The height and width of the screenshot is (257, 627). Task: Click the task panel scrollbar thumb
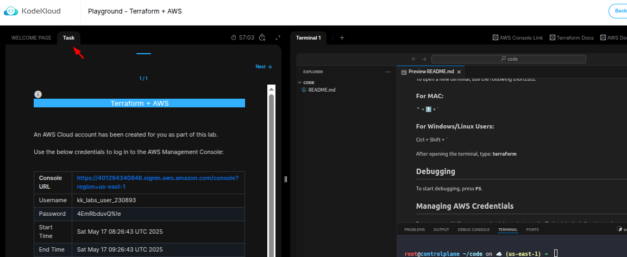point(271,175)
